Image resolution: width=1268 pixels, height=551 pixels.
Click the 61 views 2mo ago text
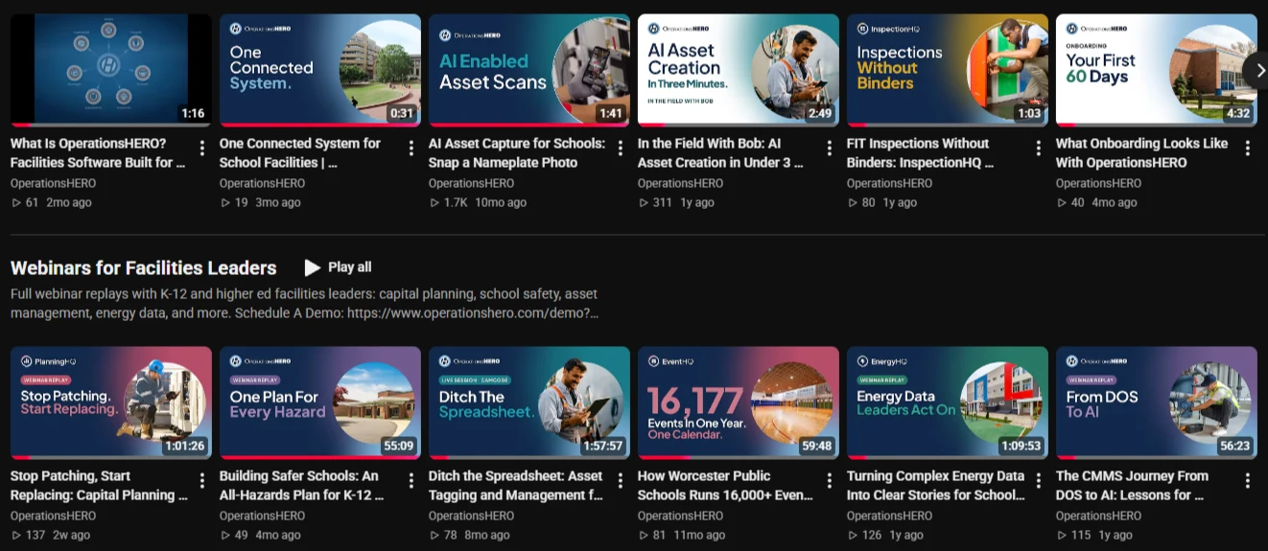click(x=52, y=202)
